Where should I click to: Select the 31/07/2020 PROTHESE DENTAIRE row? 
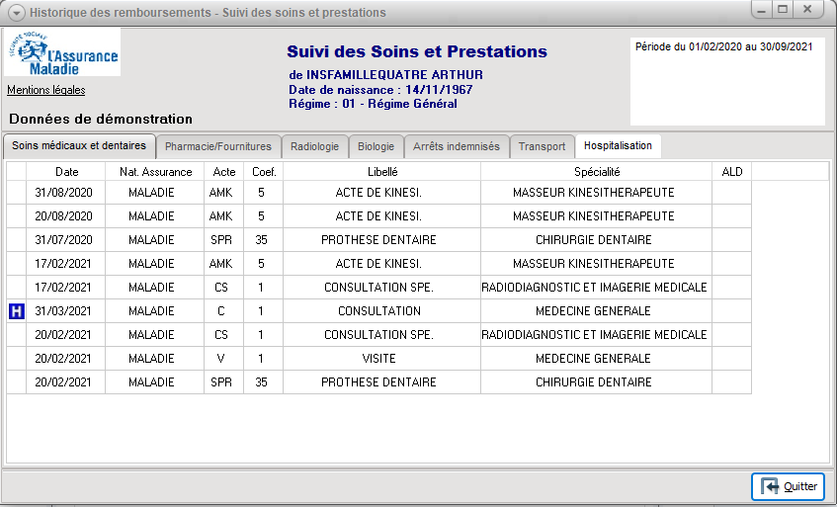pos(381,240)
